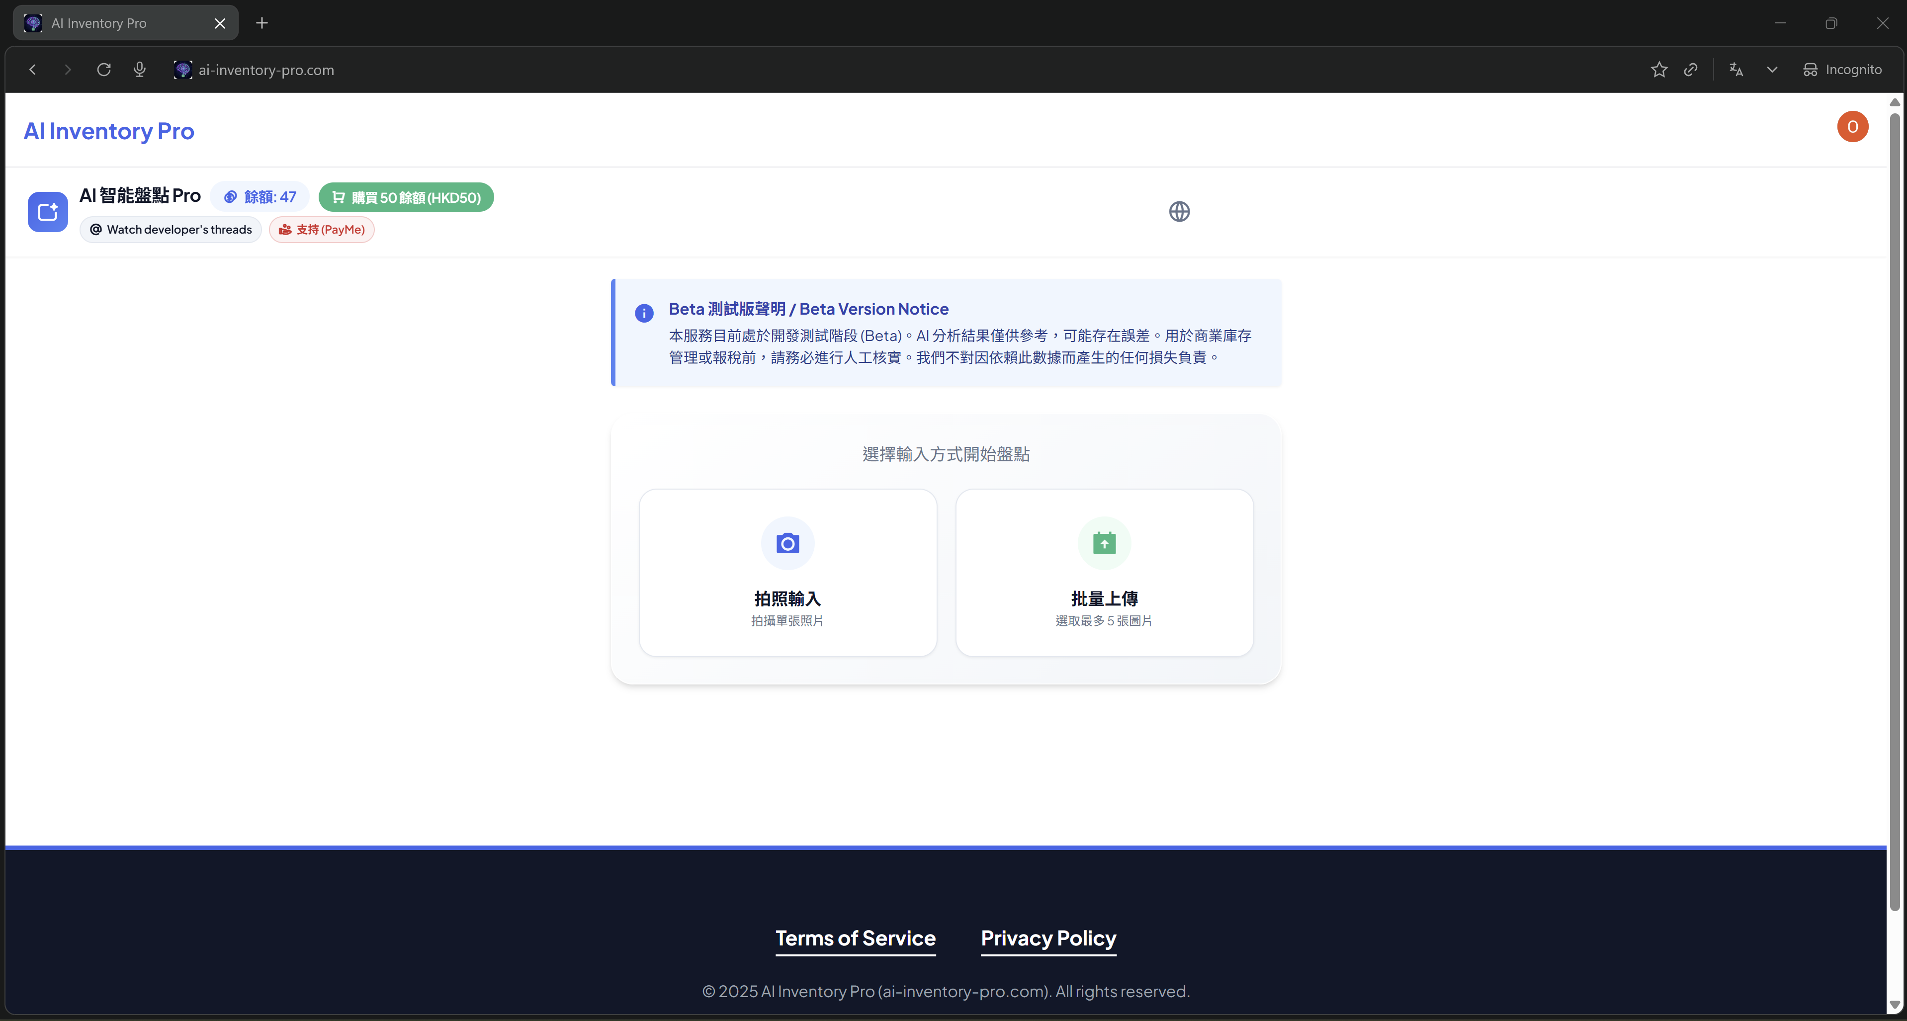Click the microphone icon in toolbar
The width and height of the screenshot is (1907, 1021).
(139, 70)
